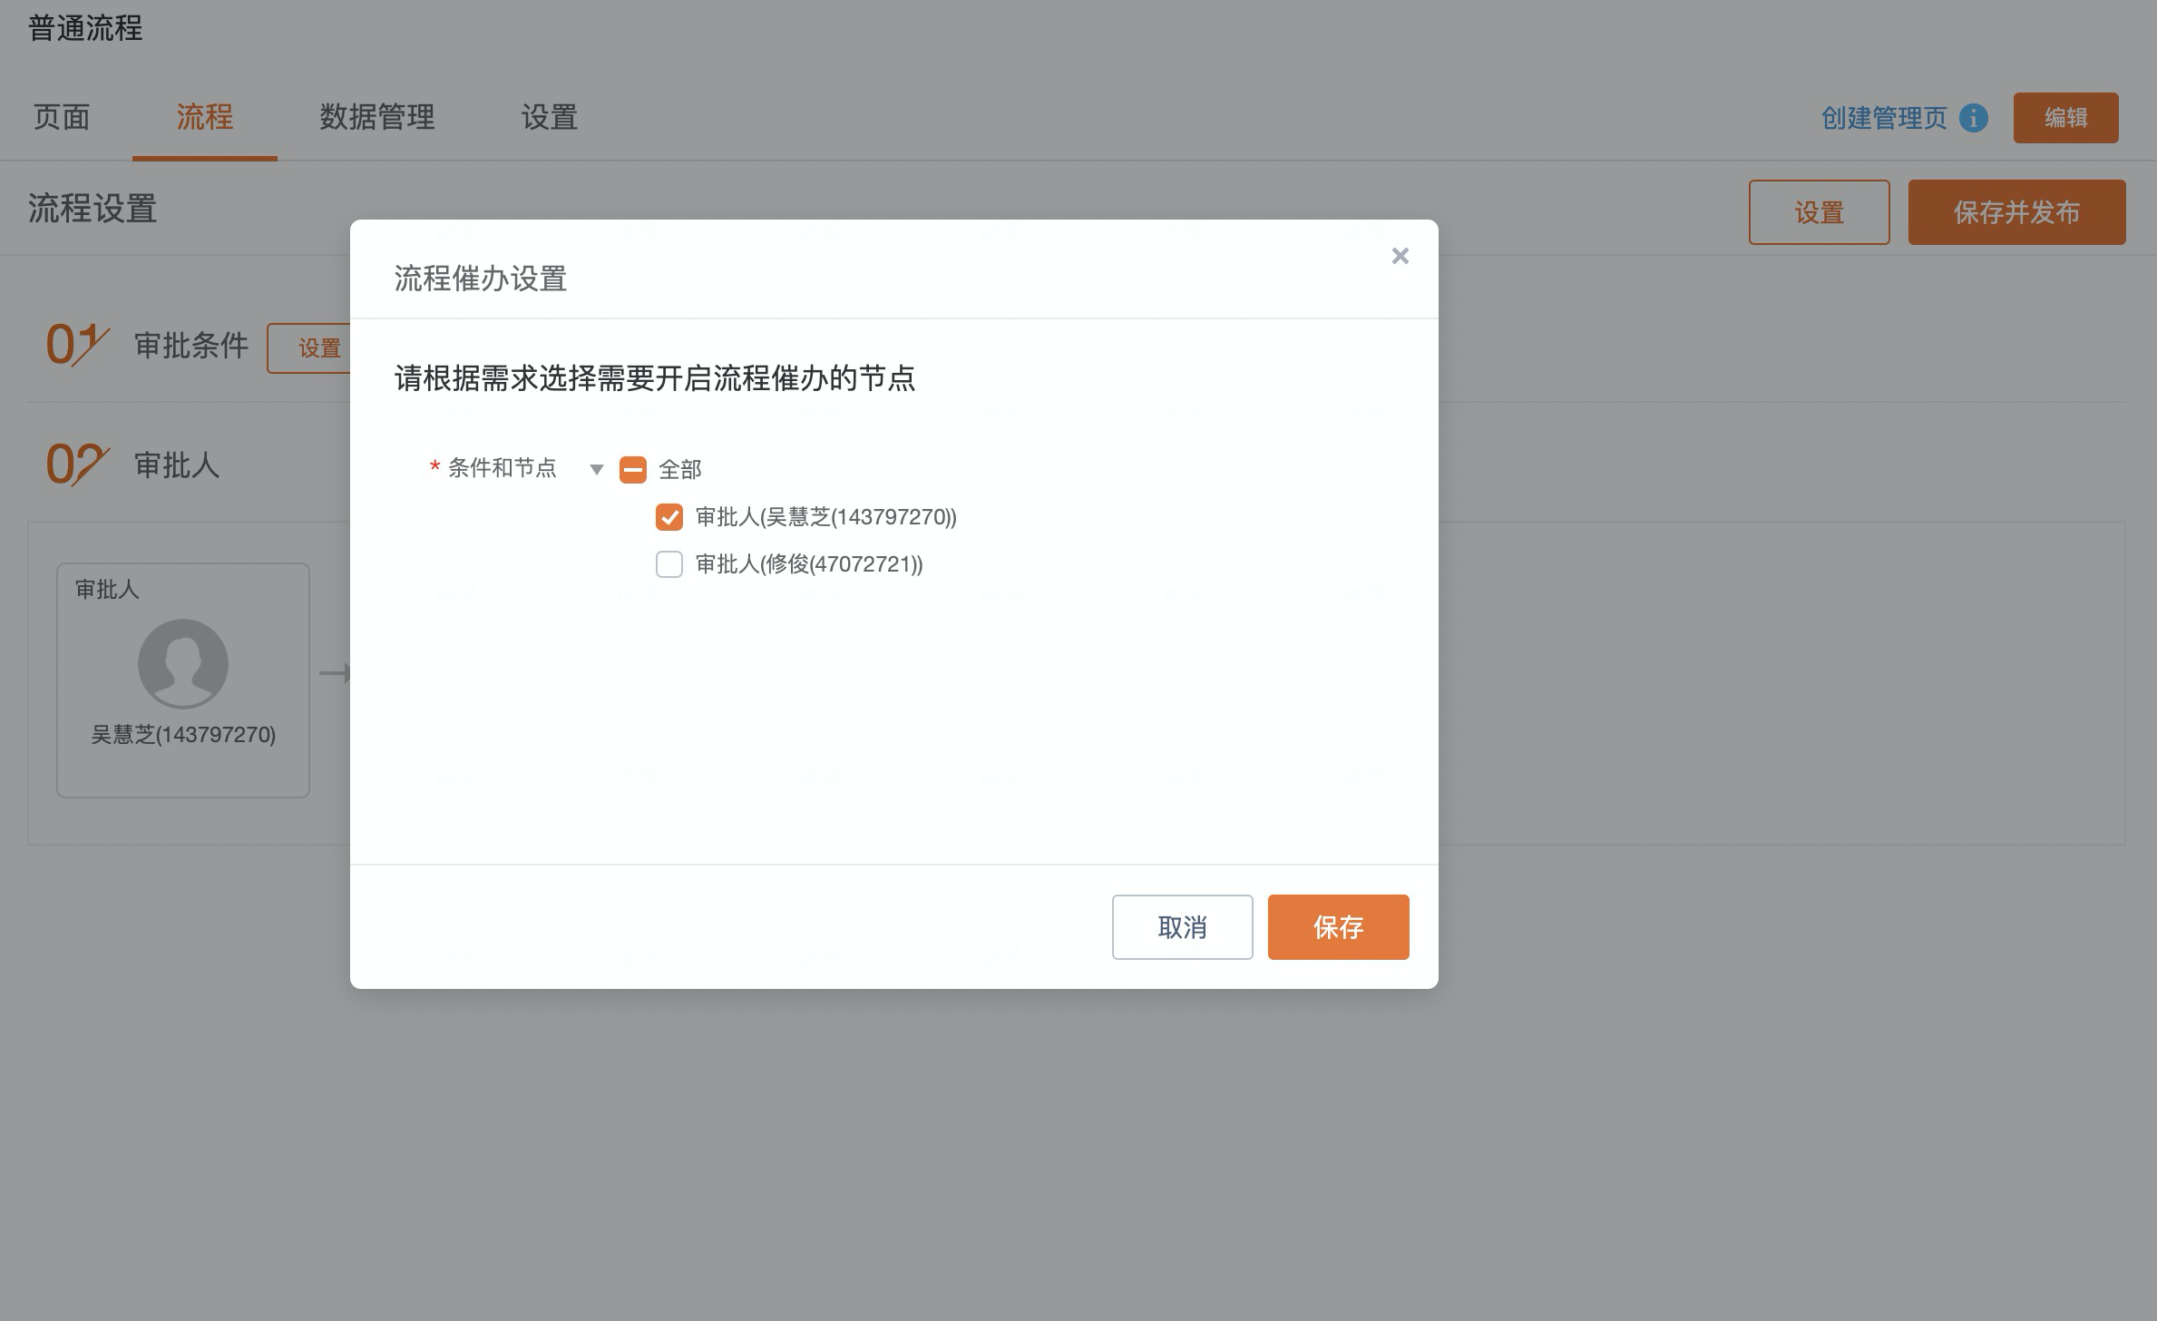Check the 审批人(修俊(47072721)) checkbox
The image size is (2157, 1321).
pyautogui.click(x=669, y=564)
